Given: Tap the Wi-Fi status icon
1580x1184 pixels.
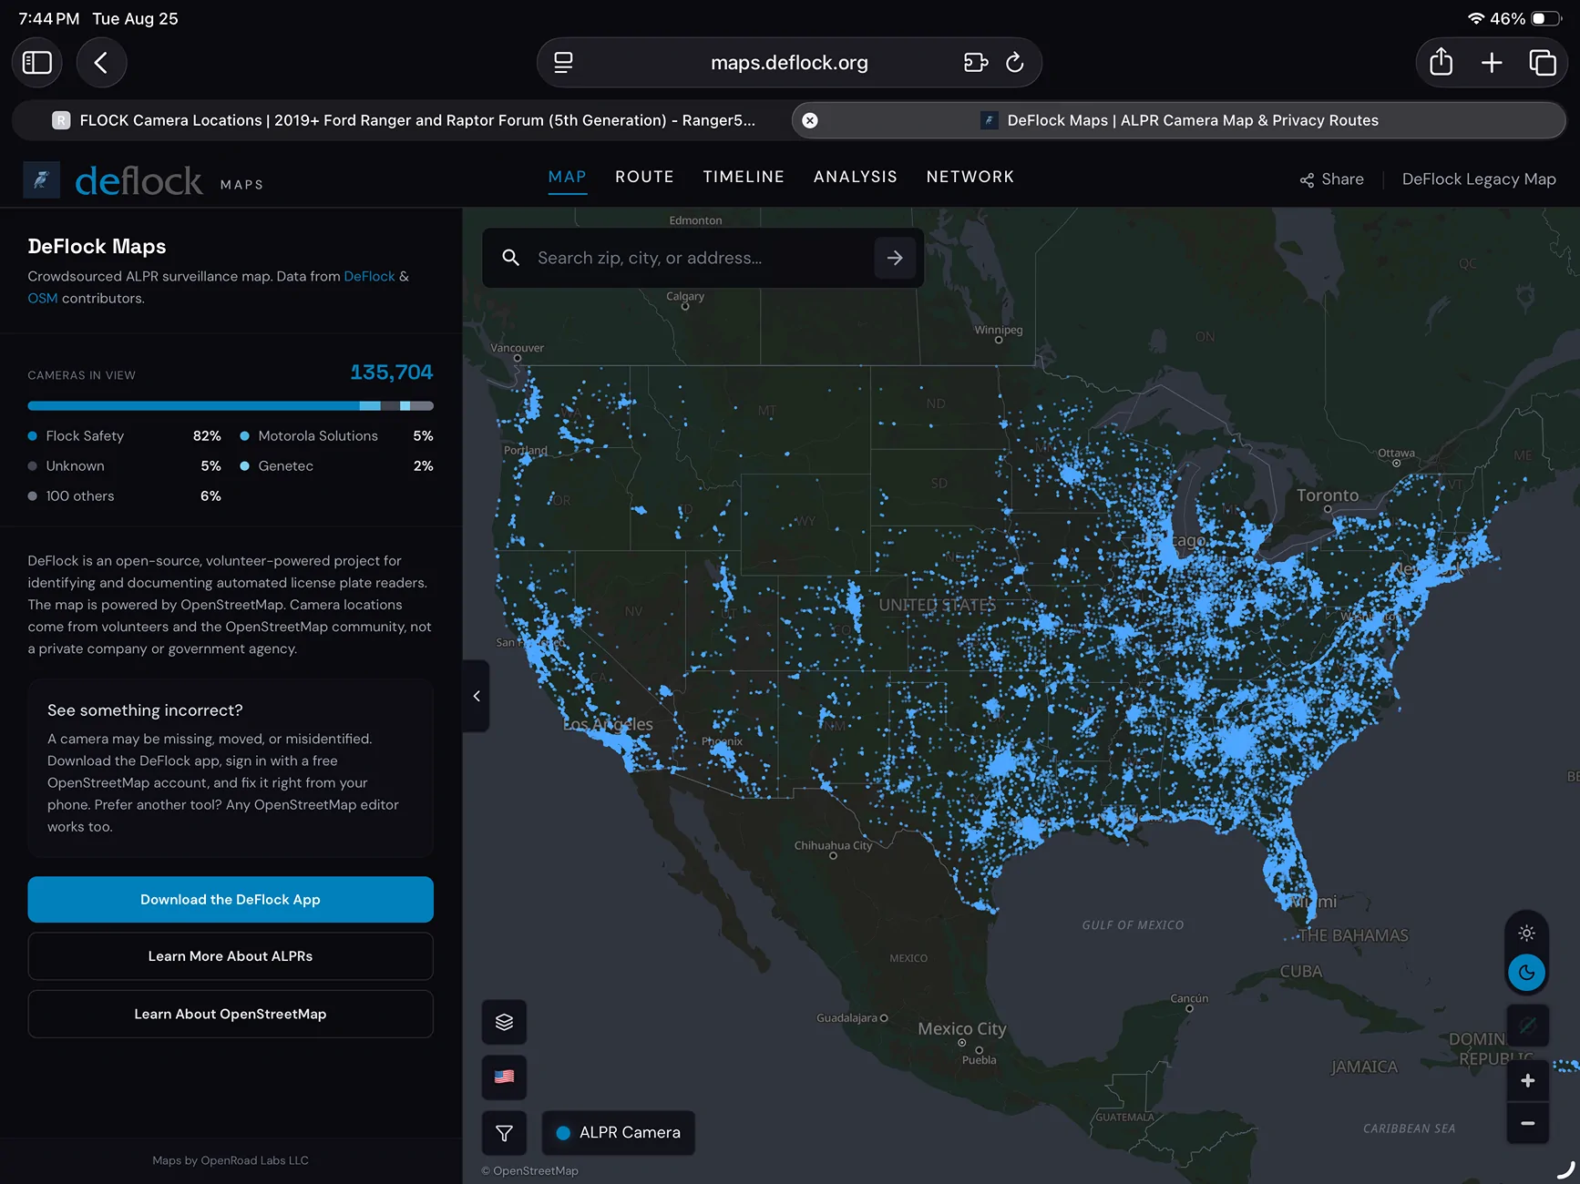Looking at the screenshot, I should (1475, 19).
